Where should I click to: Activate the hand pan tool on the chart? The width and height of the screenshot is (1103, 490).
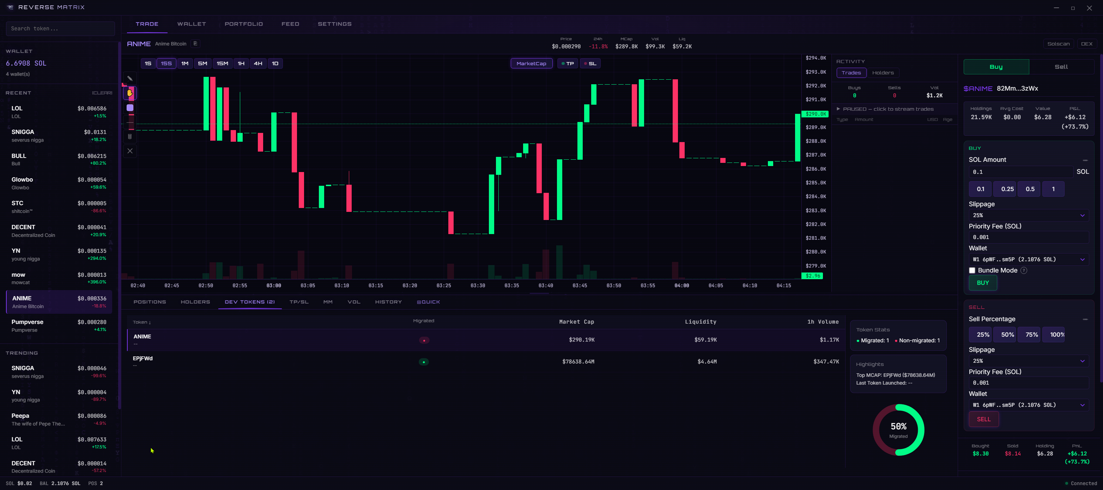pos(130,93)
